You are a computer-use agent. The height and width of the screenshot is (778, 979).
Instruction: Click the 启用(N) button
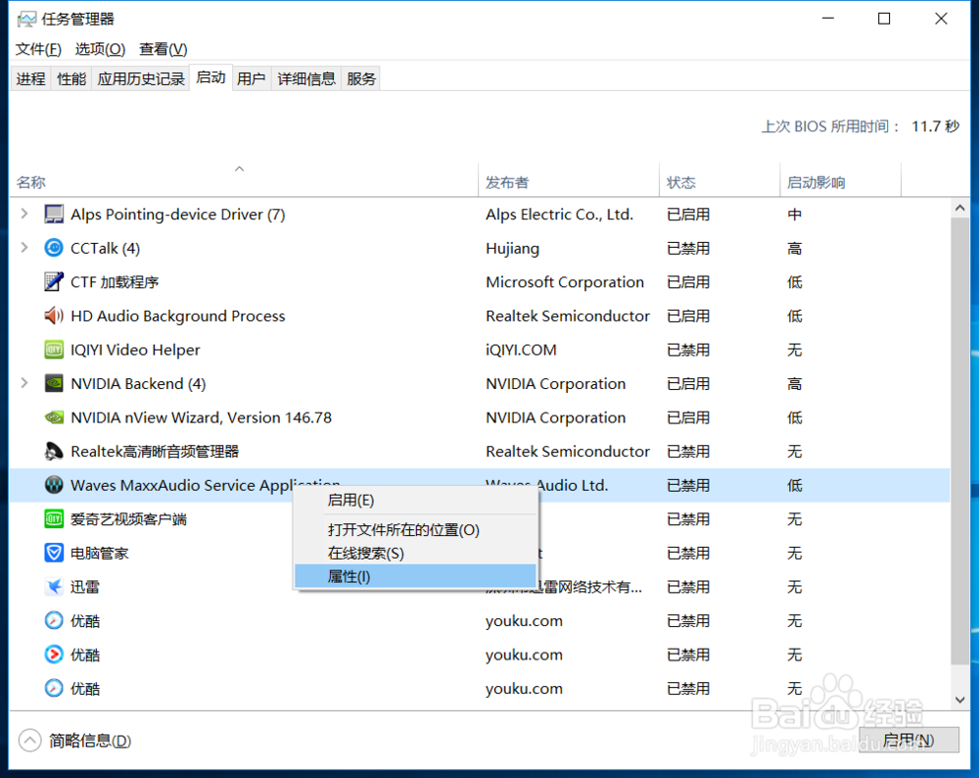pos(909,740)
